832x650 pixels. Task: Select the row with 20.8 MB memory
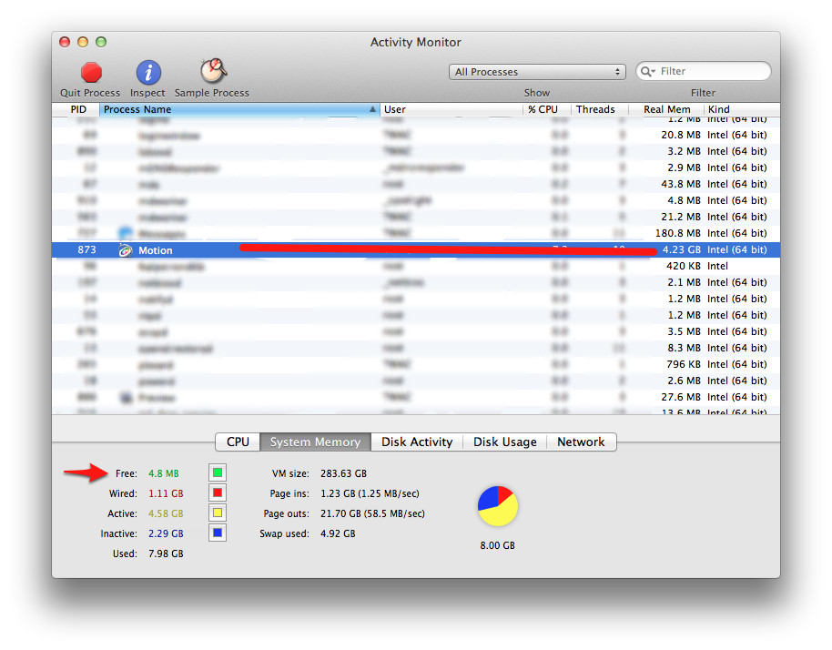(x=416, y=135)
